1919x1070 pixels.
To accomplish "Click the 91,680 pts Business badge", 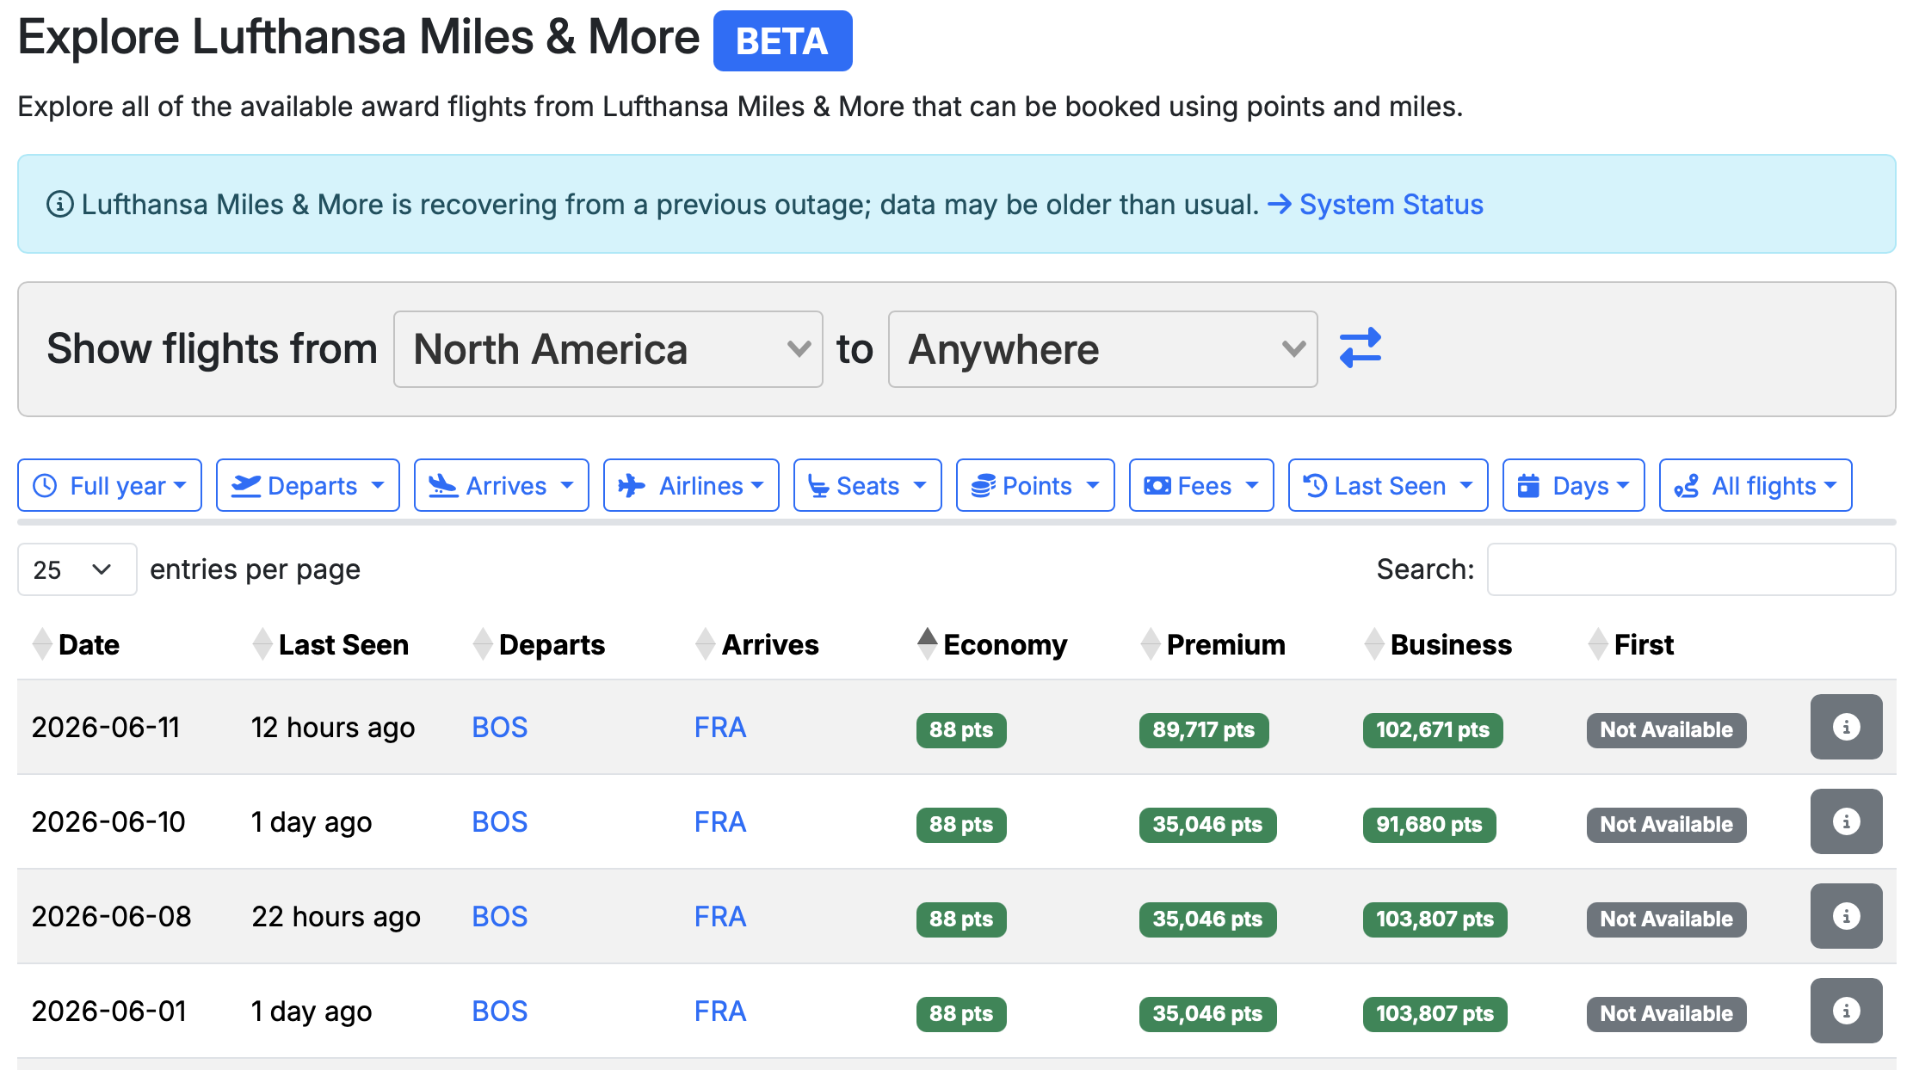I will pyautogui.click(x=1429, y=825).
